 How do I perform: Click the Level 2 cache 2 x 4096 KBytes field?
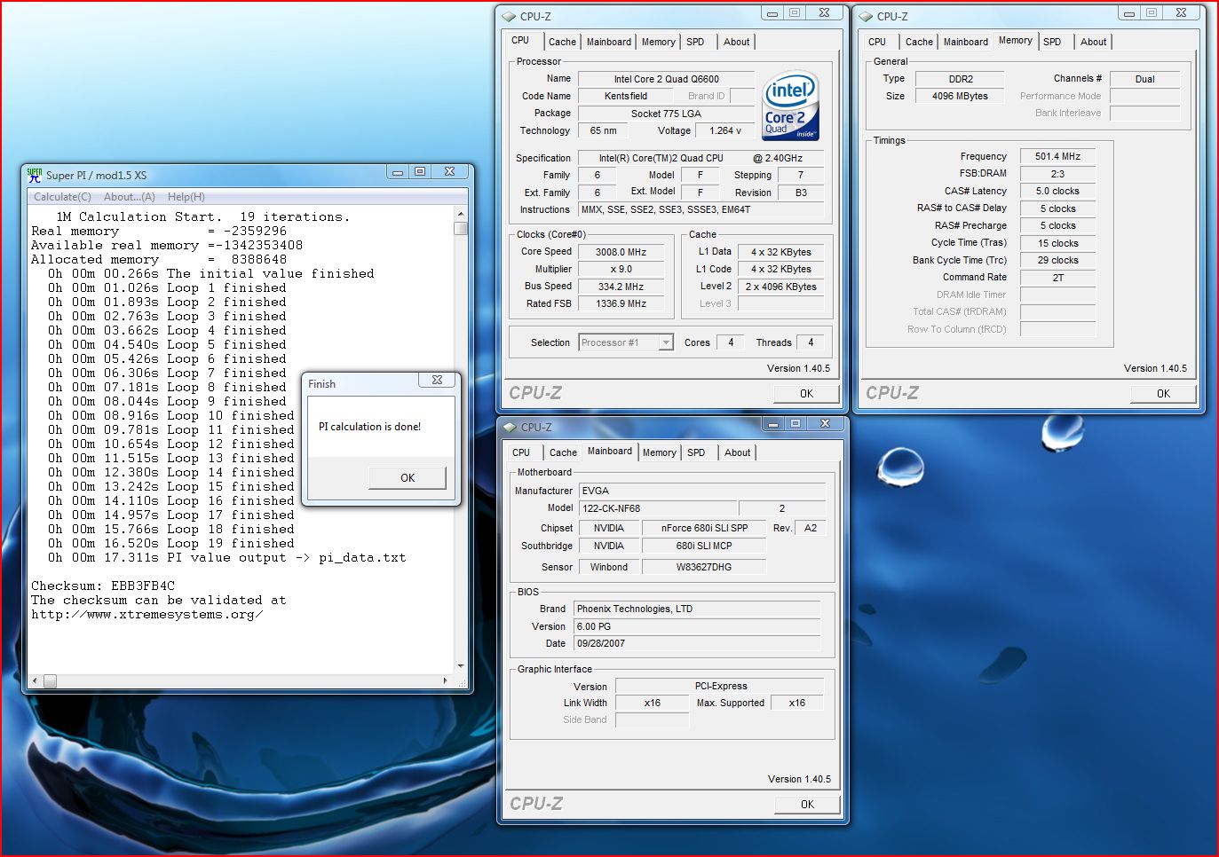point(781,287)
